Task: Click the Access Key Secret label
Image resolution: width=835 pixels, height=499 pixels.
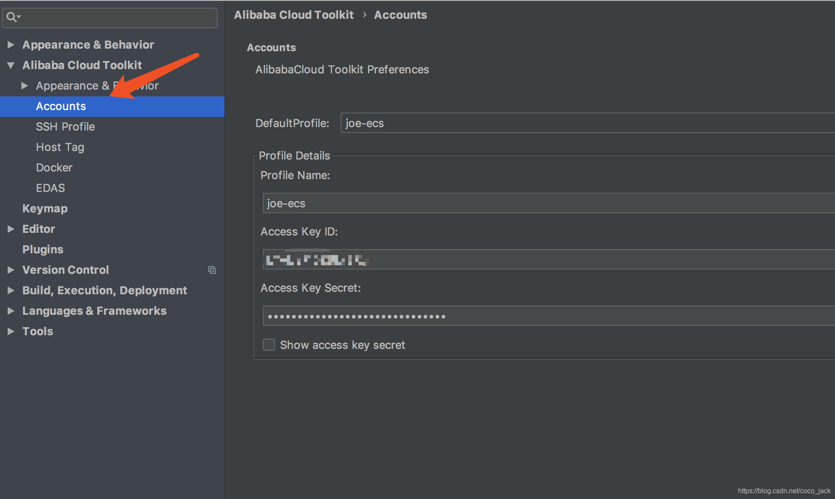Action: coord(310,288)
